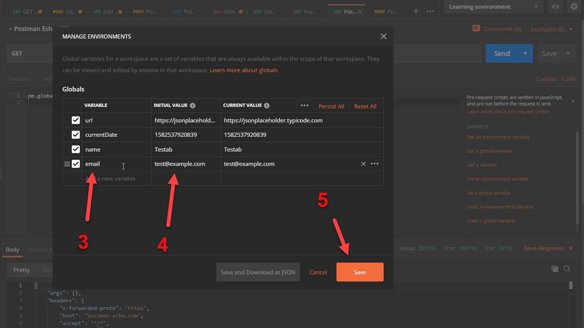
Task: Open manage environments gear icon
Action: pyautogui.click(x=574, y=6)
